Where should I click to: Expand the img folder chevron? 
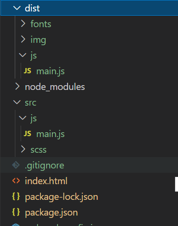click(23, 39)
